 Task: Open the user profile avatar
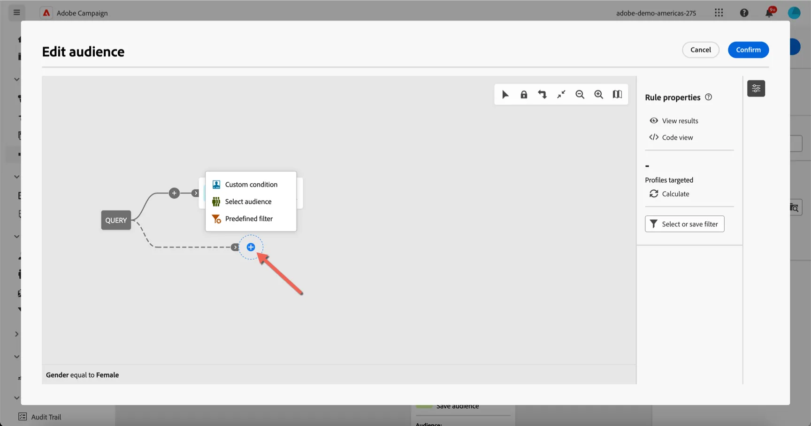pos(794,13)
